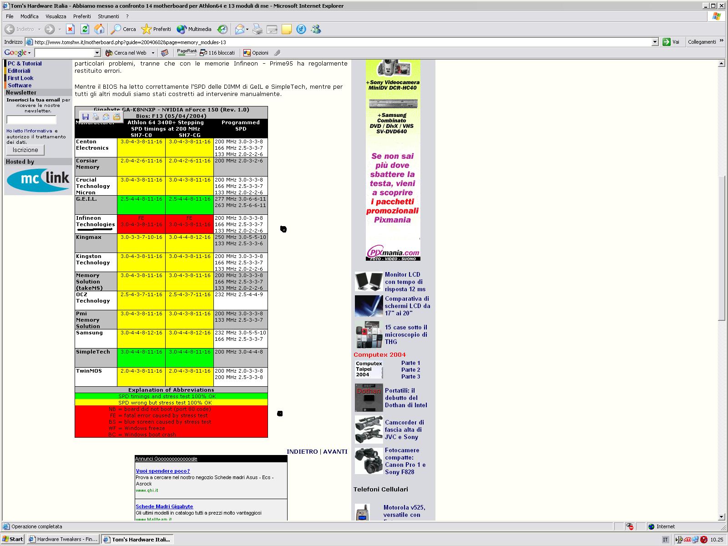
Task: Print the image from the hover toolbar
Action: click(96, 117)
